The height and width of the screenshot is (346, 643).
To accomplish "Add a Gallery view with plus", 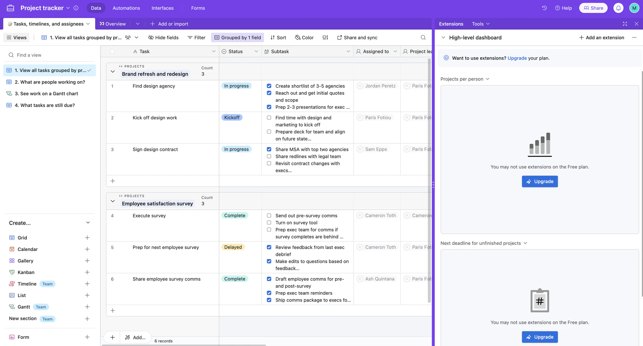I will click(87, 261).
